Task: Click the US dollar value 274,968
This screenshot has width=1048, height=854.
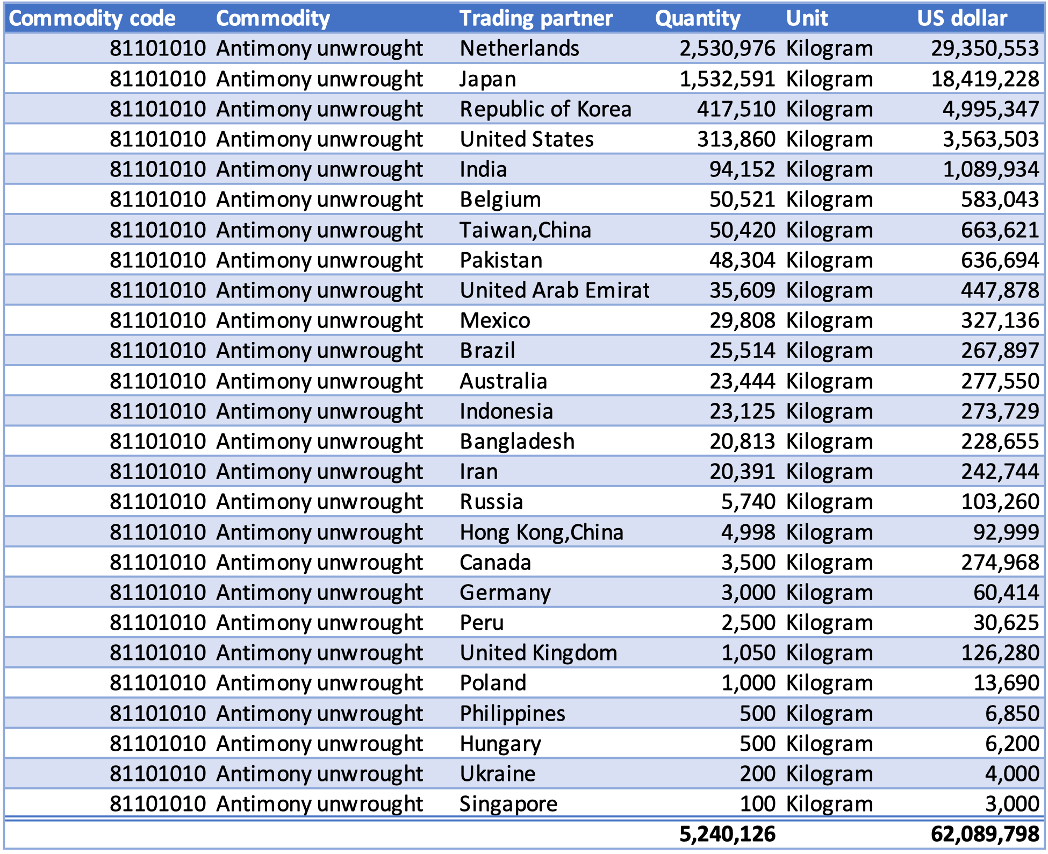Action: (1000, 563)
